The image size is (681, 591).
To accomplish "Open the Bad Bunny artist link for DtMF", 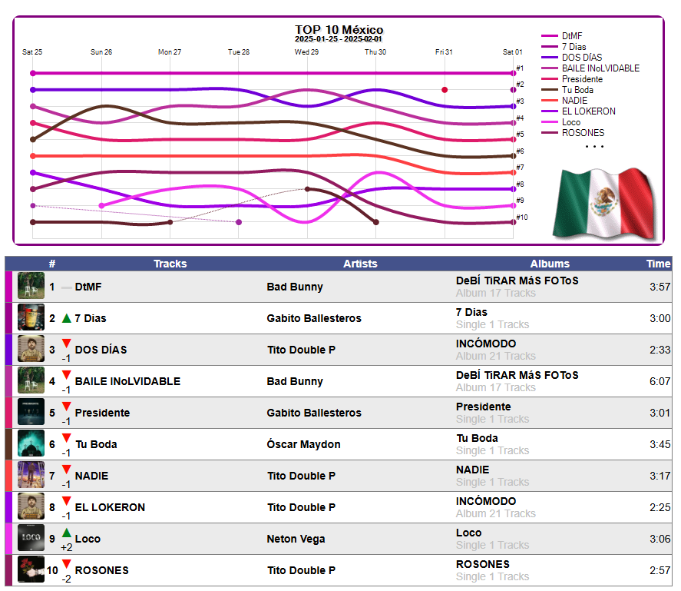I will point(295,287).
